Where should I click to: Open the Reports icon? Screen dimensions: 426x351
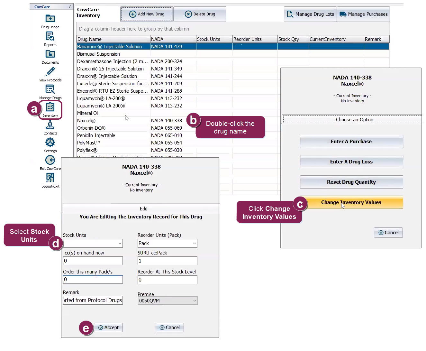(50, 37)
